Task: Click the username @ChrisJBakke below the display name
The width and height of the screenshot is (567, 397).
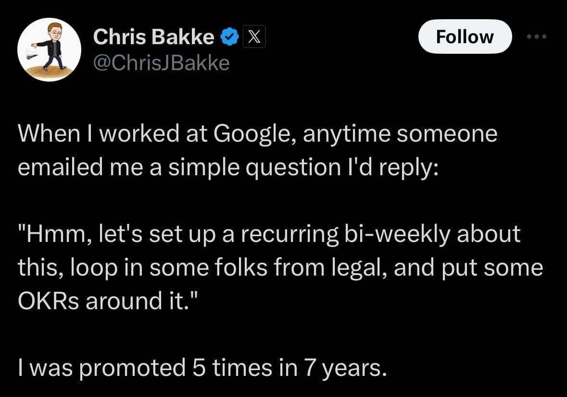Action: click(162, 61)
